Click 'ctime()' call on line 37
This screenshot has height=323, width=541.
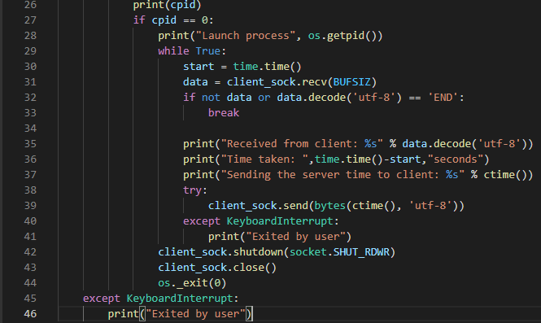505,175
